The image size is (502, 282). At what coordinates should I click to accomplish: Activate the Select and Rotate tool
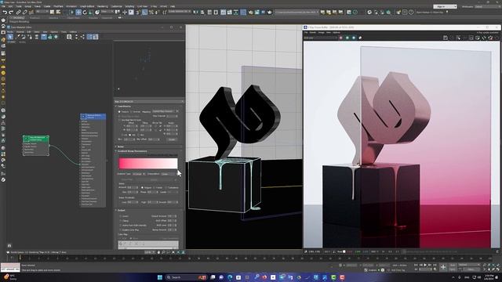[x=85, y=13]
